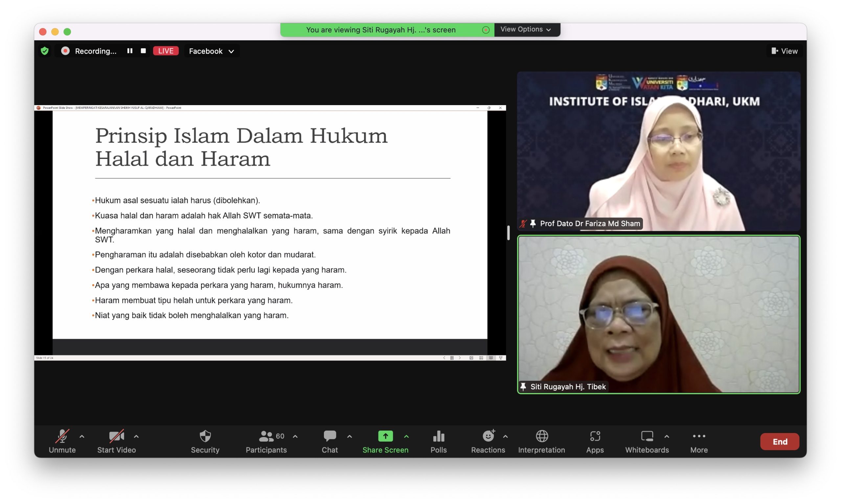
Task: Select Siti Rugayah Hj. Tibek's video thumbnail
Action: [x=658, y=314]
